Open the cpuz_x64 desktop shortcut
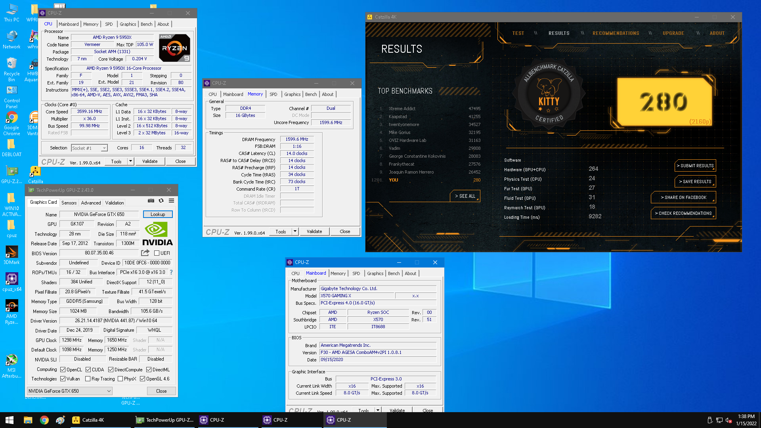 [x=11, y=283]
